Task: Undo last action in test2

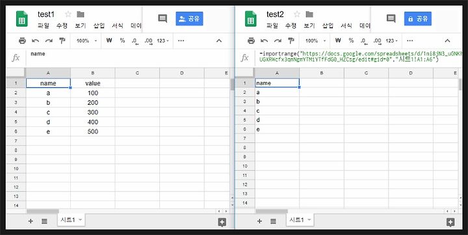Action: point(265,41)
